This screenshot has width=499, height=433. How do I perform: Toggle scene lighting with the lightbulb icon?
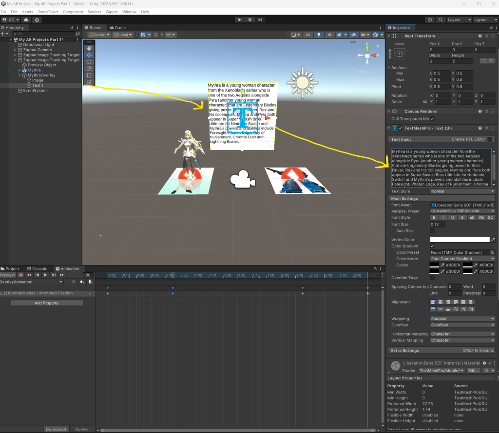[x=319, y=35]
